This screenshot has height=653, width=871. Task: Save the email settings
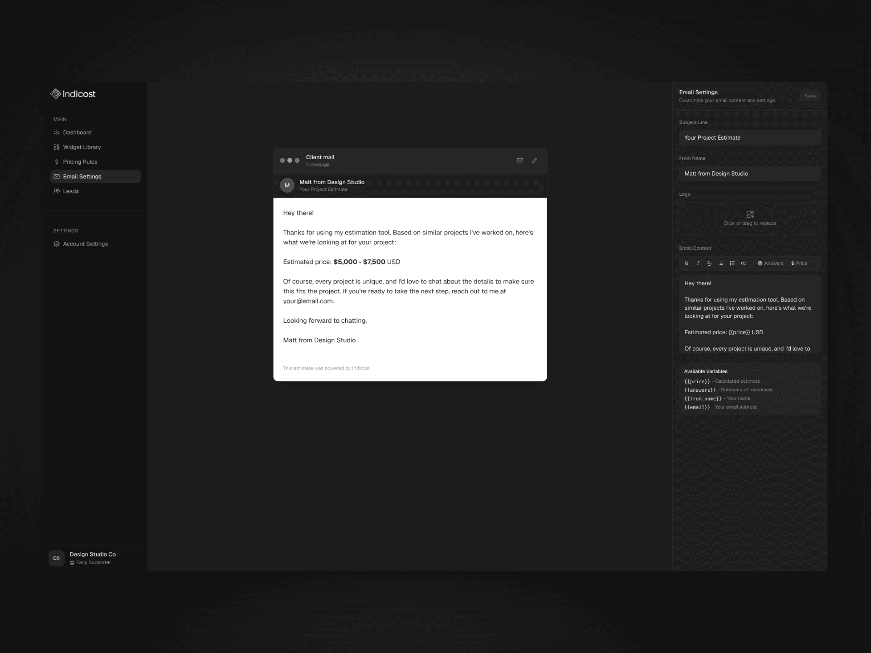coord(810,96)
